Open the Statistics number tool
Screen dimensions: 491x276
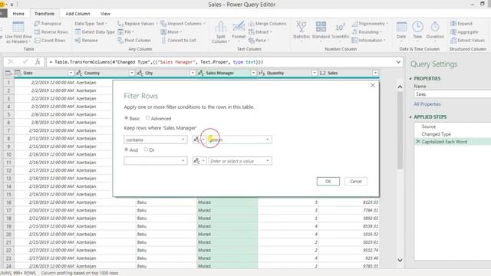click(x=302, y=31)
